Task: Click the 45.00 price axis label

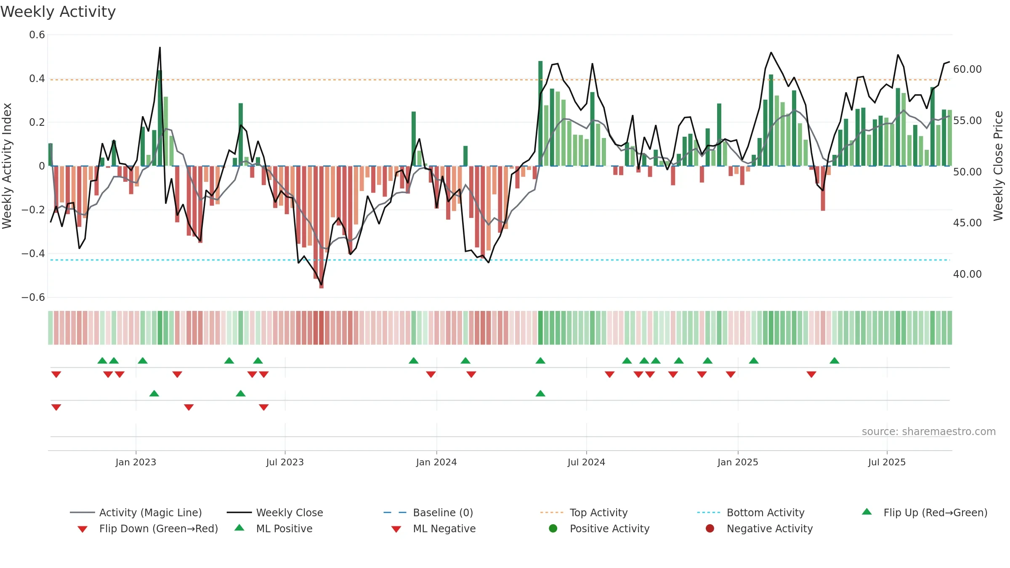Action: pos(967,223)
